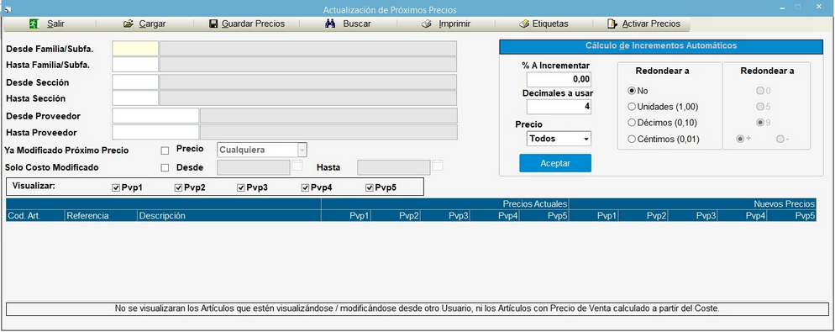This screenshot has width=835, height=332.
Task: Open the Hasta date calendar icon
Action: coord(438,166)
